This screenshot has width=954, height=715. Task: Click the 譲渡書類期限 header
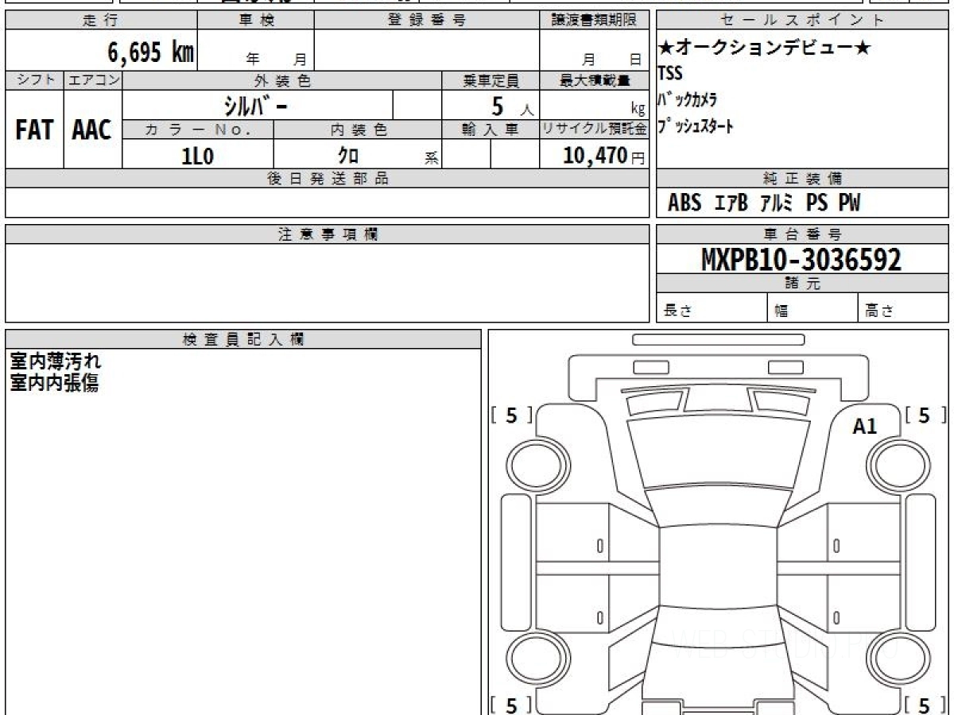coord(595,21)
